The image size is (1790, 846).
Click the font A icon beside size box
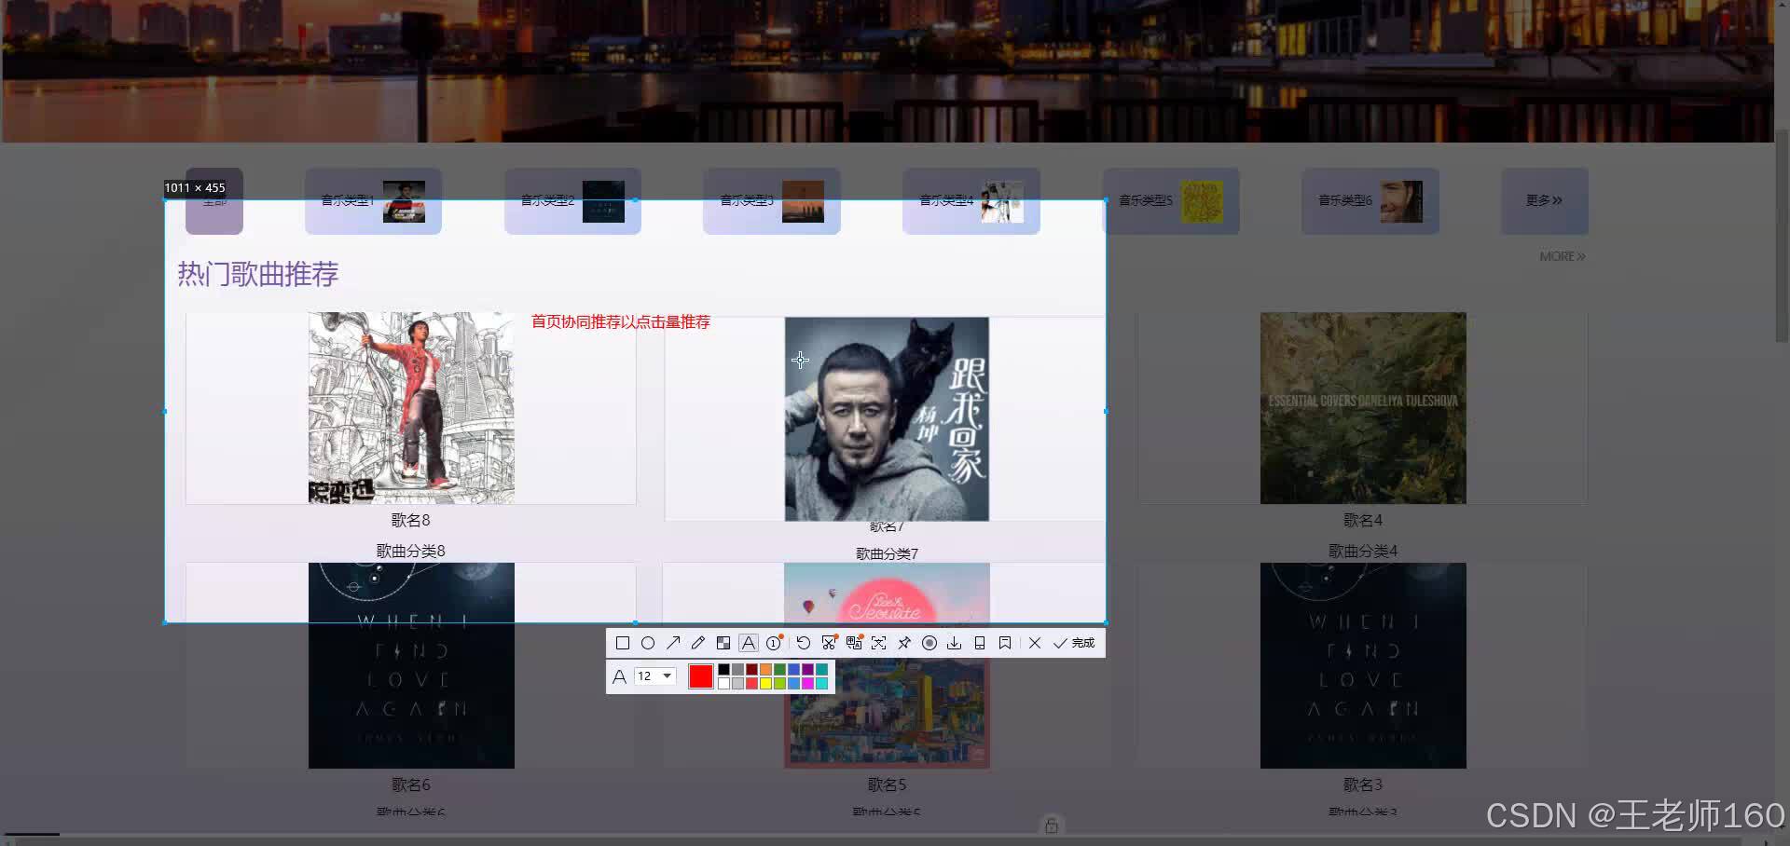point(619,676)
